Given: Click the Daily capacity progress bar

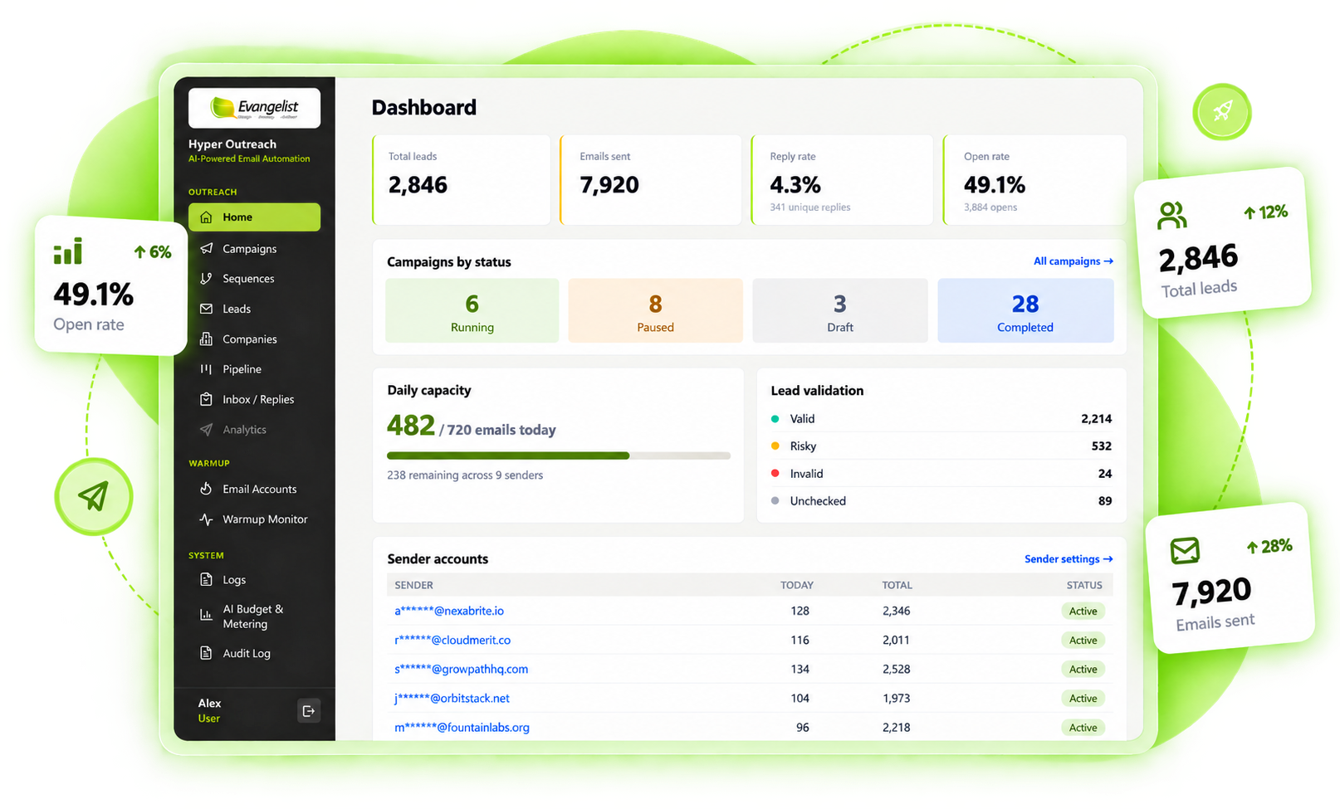Looking at the screenshot, I should point(559,456).
